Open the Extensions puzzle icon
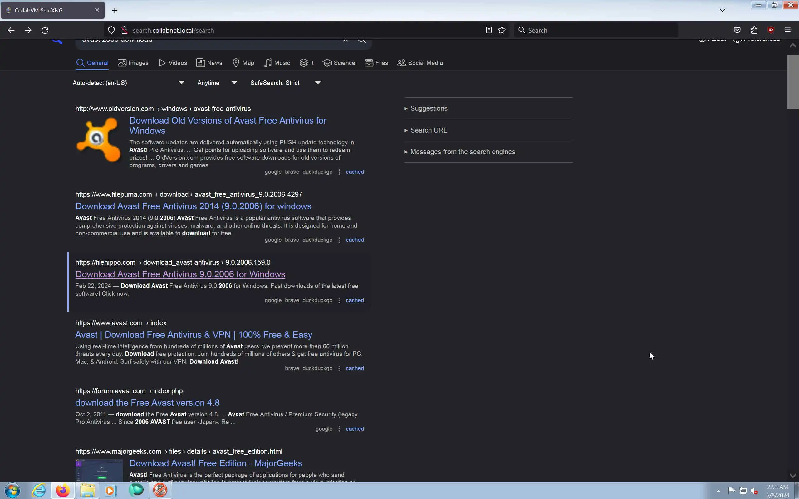 click(x=754, y=30)
